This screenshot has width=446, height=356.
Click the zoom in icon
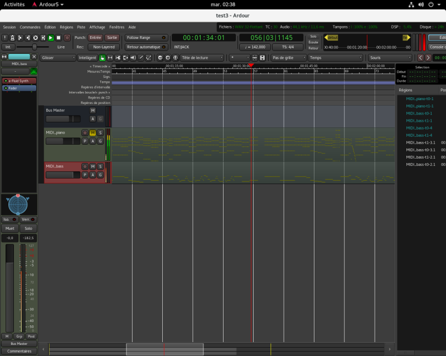coord(168,58)
